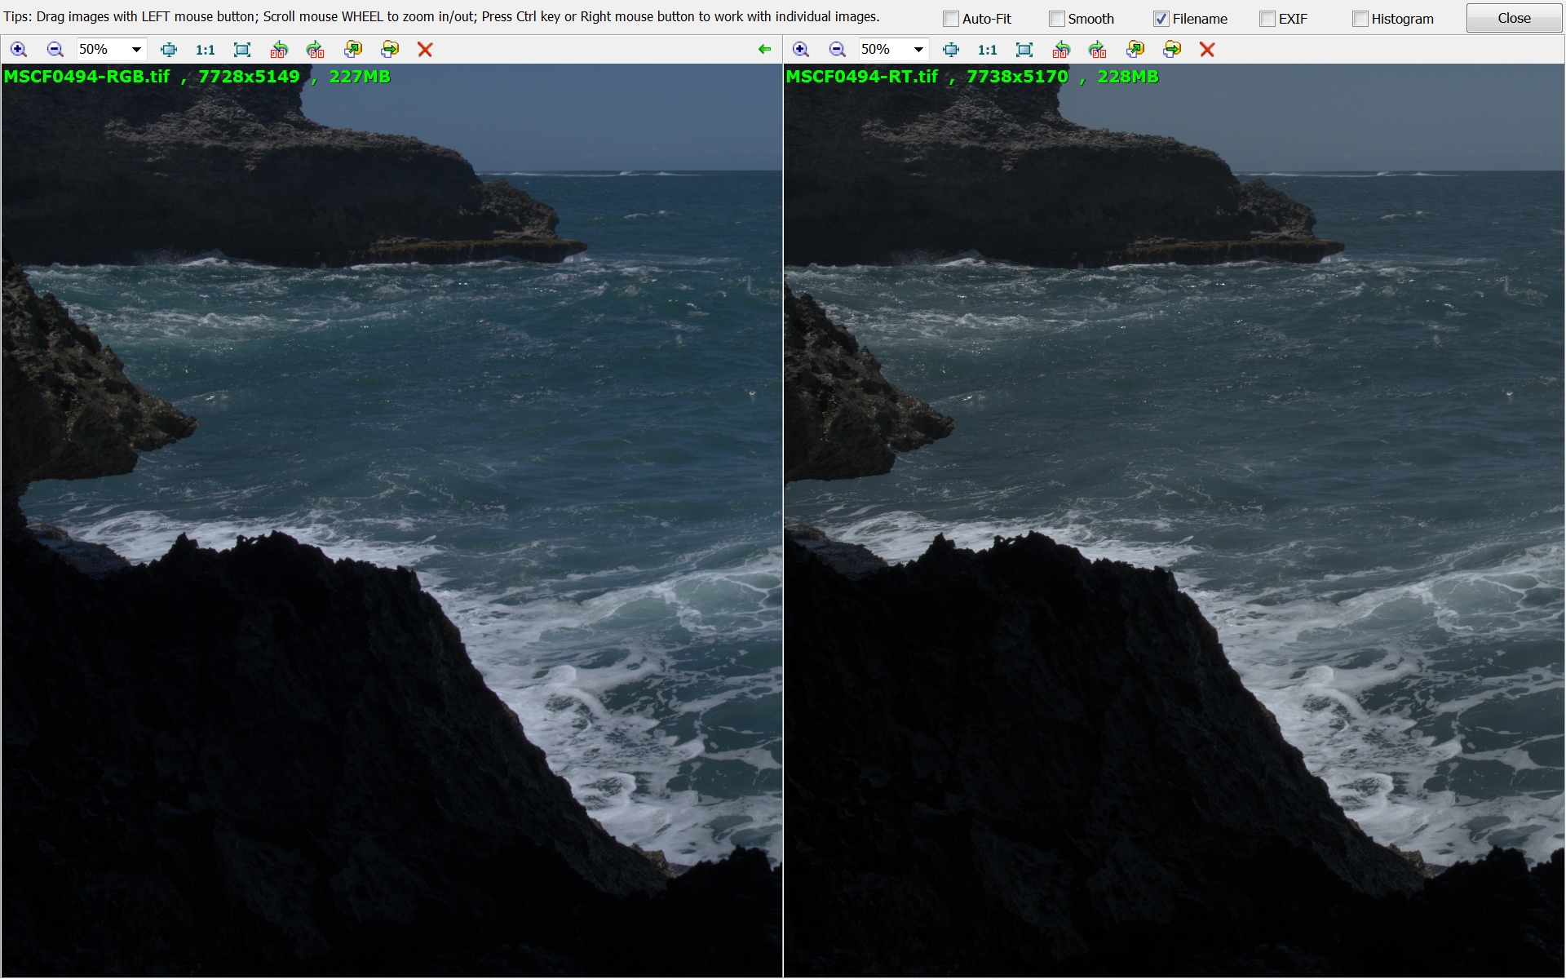Delete the left image with red X
This screenshot has height=979, width=1566.
point(425,50)
